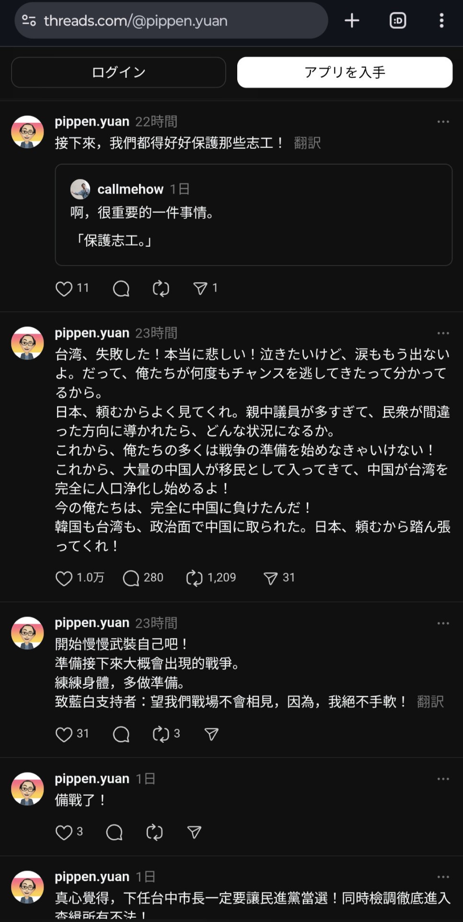Open the browser three-dot overflow menu

[441, 21]
